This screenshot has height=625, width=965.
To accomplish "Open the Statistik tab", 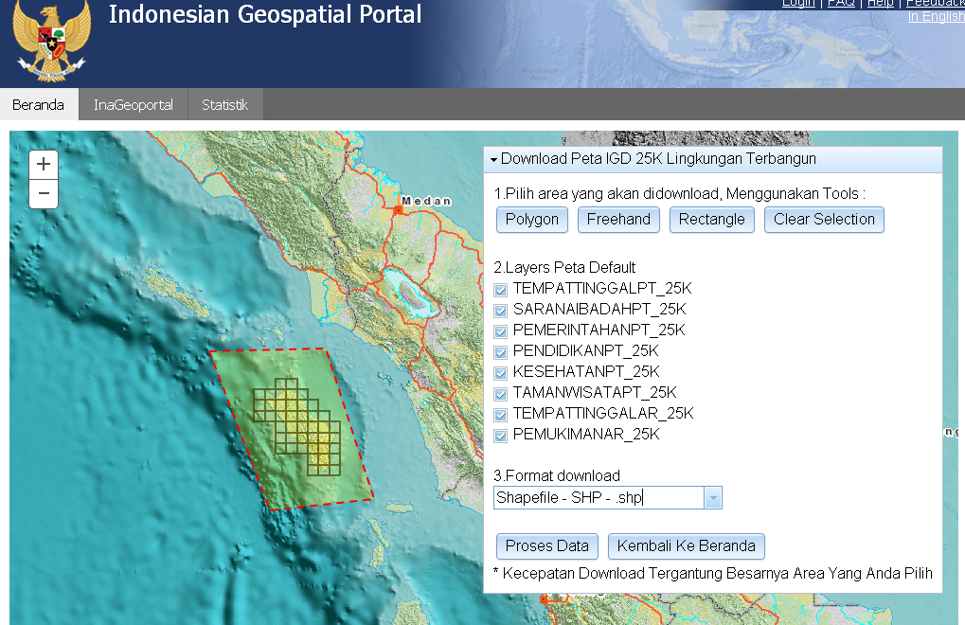I will [x=224, y=104].
